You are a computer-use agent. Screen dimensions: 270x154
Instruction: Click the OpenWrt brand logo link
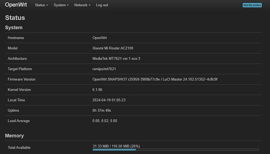tap(16, 5)
